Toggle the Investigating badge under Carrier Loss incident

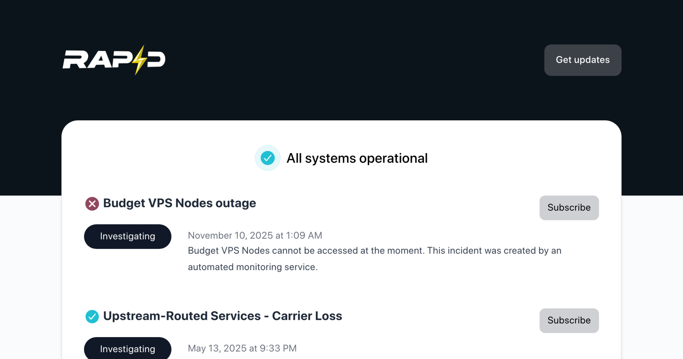(x=127, y=349)
